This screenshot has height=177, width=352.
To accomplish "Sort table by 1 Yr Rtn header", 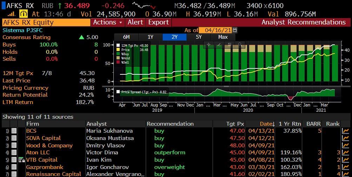I will 290,124.
